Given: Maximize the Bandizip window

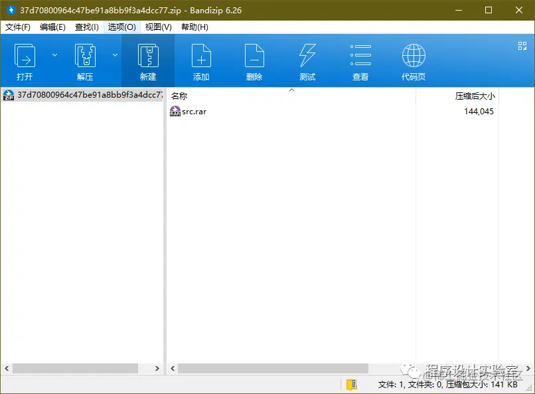Looking at the screenshot, I should coord(489,10).
